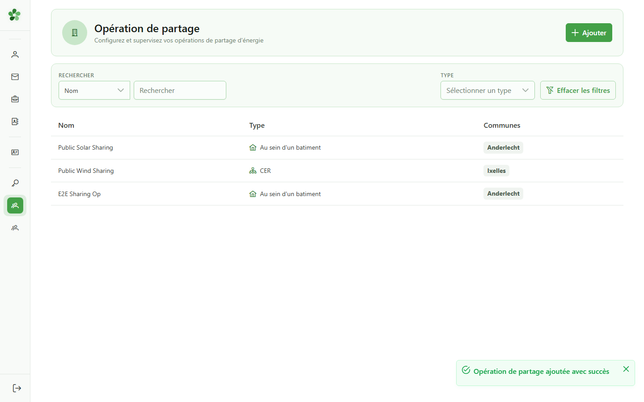
Task: Click the house icon in Public Solar Sharing row
Action: tap(253, 147)
